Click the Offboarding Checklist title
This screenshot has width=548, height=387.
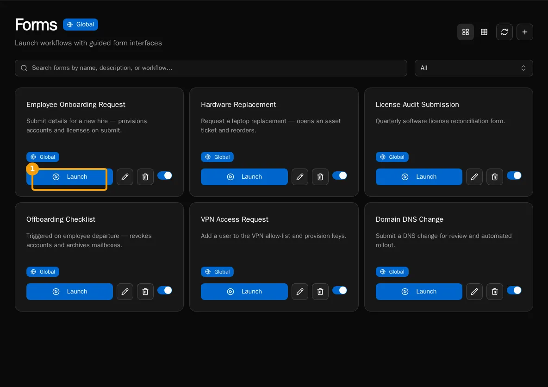[x=61, y=219]
